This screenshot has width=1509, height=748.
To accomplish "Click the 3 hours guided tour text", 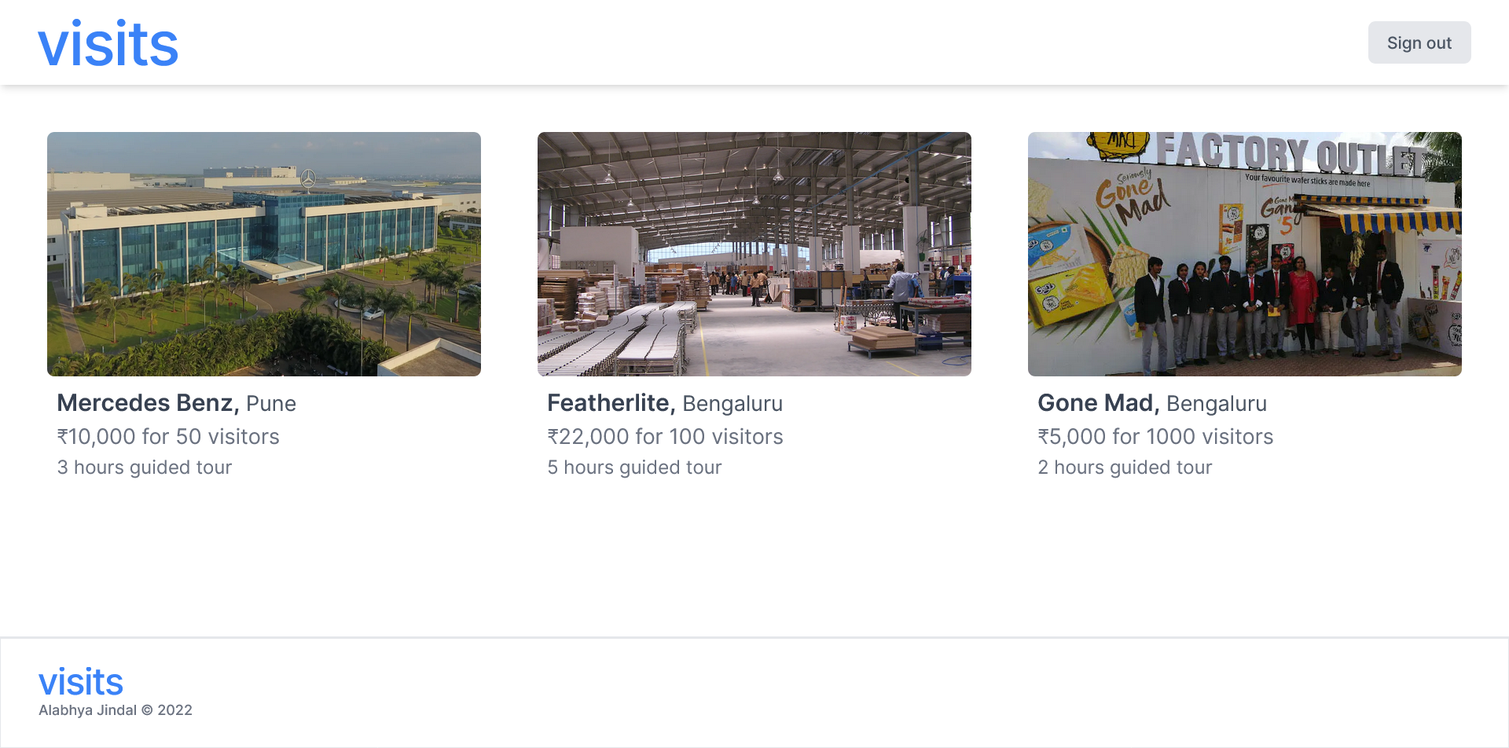I will pyautogui.click(x=145, y=467).
